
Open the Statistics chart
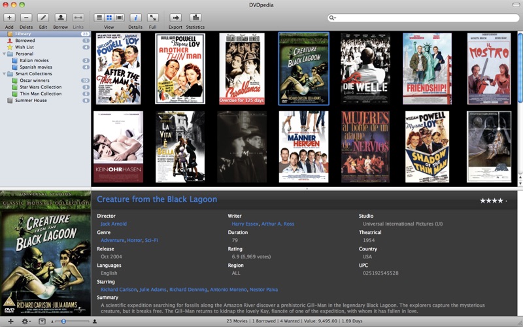pyautogui.click(x=195, y=18)
